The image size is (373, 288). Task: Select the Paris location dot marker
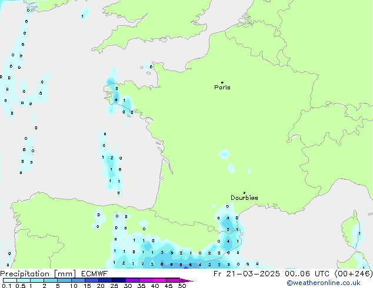click(222, 82)
